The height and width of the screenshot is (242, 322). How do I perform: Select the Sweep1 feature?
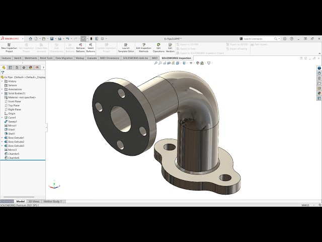[x=11, y=122]
